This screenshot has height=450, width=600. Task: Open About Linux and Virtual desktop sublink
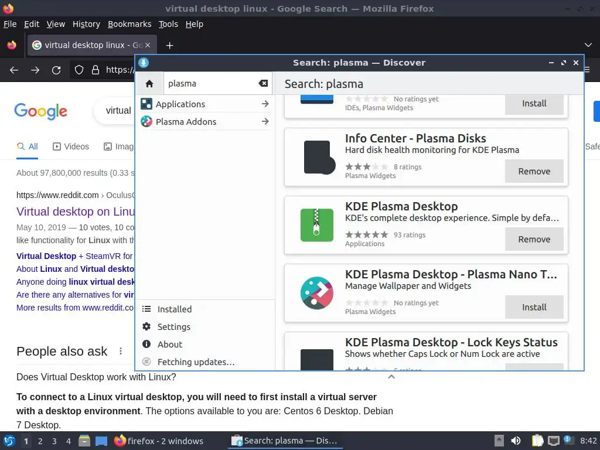(x=76, y=269)
